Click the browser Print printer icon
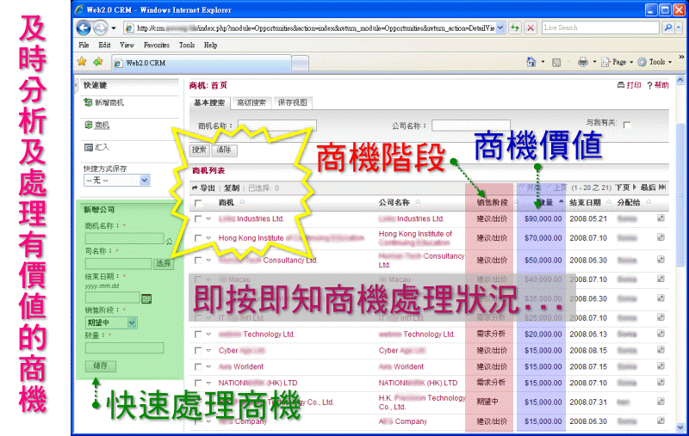Image resolution: width=689 pixels, height=436 pixels. (583, 62)
